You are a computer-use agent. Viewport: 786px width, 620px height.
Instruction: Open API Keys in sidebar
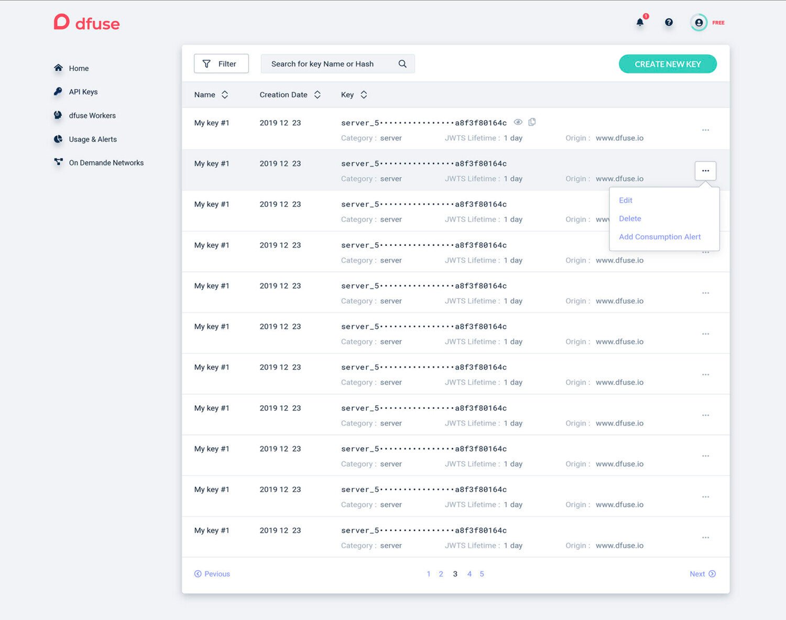[83, 92]
